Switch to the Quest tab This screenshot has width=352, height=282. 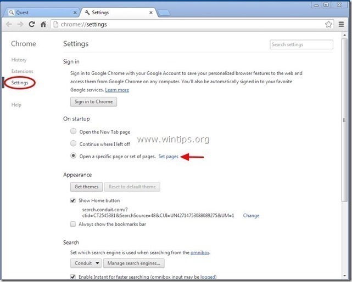[42, 13]
